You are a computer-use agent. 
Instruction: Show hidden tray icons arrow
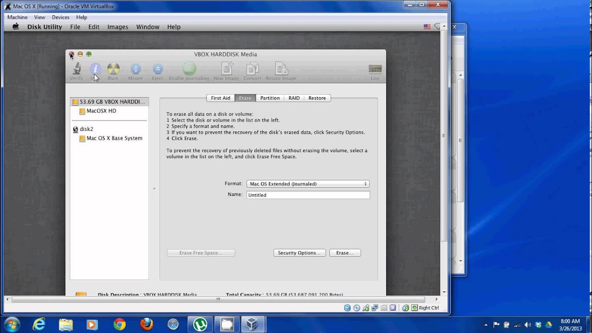coord(486,325)
